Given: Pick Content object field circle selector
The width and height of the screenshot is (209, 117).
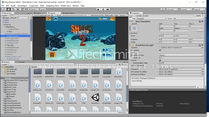Looking at the screenshot, I should pos(203,47).
